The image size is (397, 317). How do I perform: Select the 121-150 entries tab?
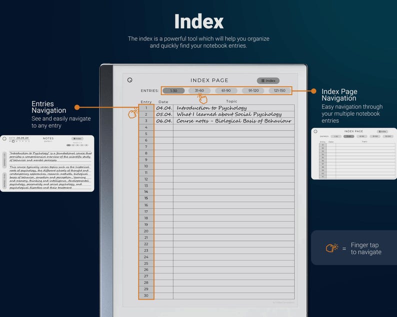pyautogui.click(x=279, y=90)
